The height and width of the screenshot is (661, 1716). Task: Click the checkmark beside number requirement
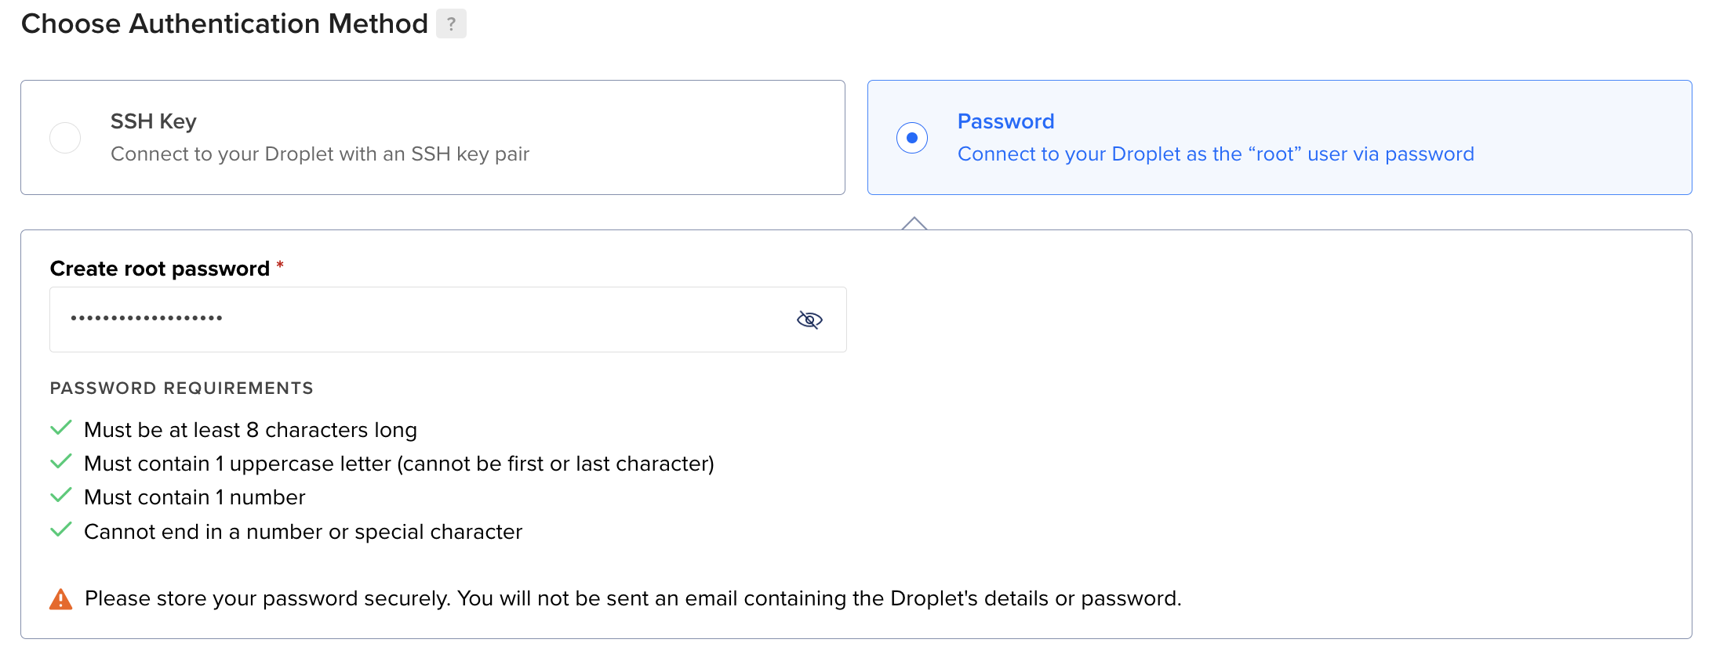tap(61, 495)
